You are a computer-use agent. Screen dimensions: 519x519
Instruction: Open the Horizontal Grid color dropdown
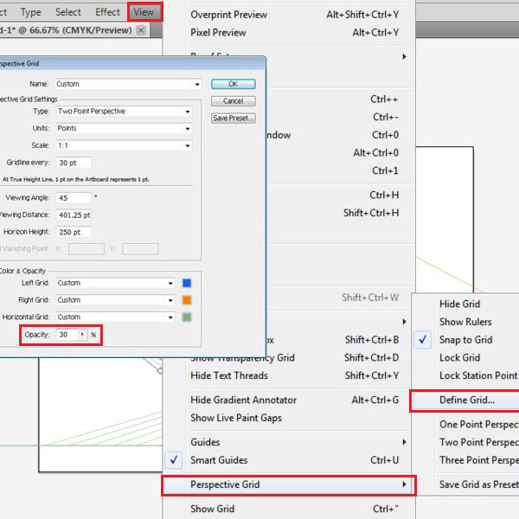click(x=115, y=317)
